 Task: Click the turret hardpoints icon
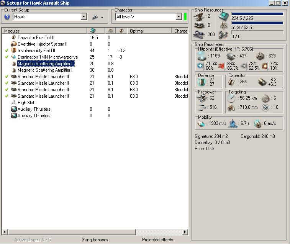coord(199,16)
